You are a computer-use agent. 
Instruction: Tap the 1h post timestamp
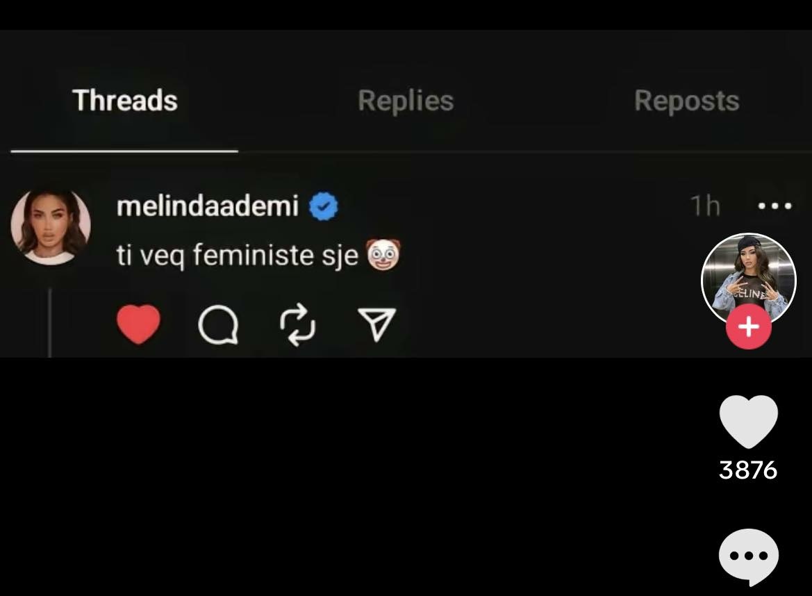705,206
